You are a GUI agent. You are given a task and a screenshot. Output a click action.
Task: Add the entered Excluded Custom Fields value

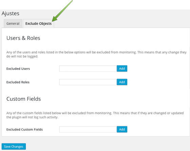point(122,129)
